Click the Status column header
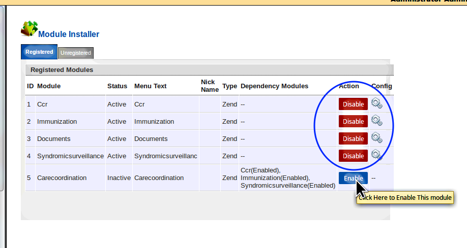 pos(117,86)
